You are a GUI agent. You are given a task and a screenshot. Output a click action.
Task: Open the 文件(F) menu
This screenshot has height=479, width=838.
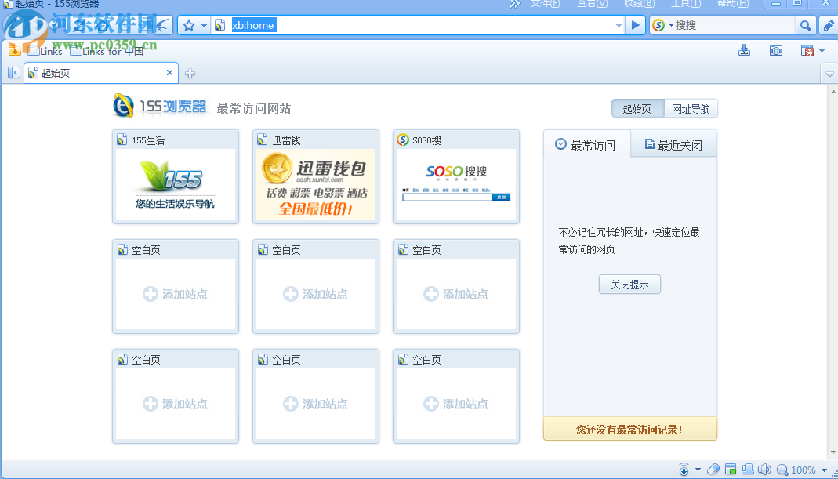coord(545,4)
